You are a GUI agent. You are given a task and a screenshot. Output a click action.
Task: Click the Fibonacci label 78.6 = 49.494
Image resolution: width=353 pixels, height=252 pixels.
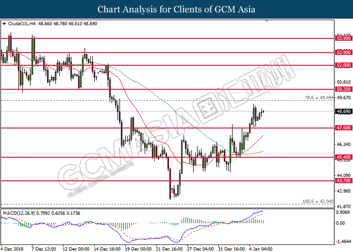click(319, 98)
